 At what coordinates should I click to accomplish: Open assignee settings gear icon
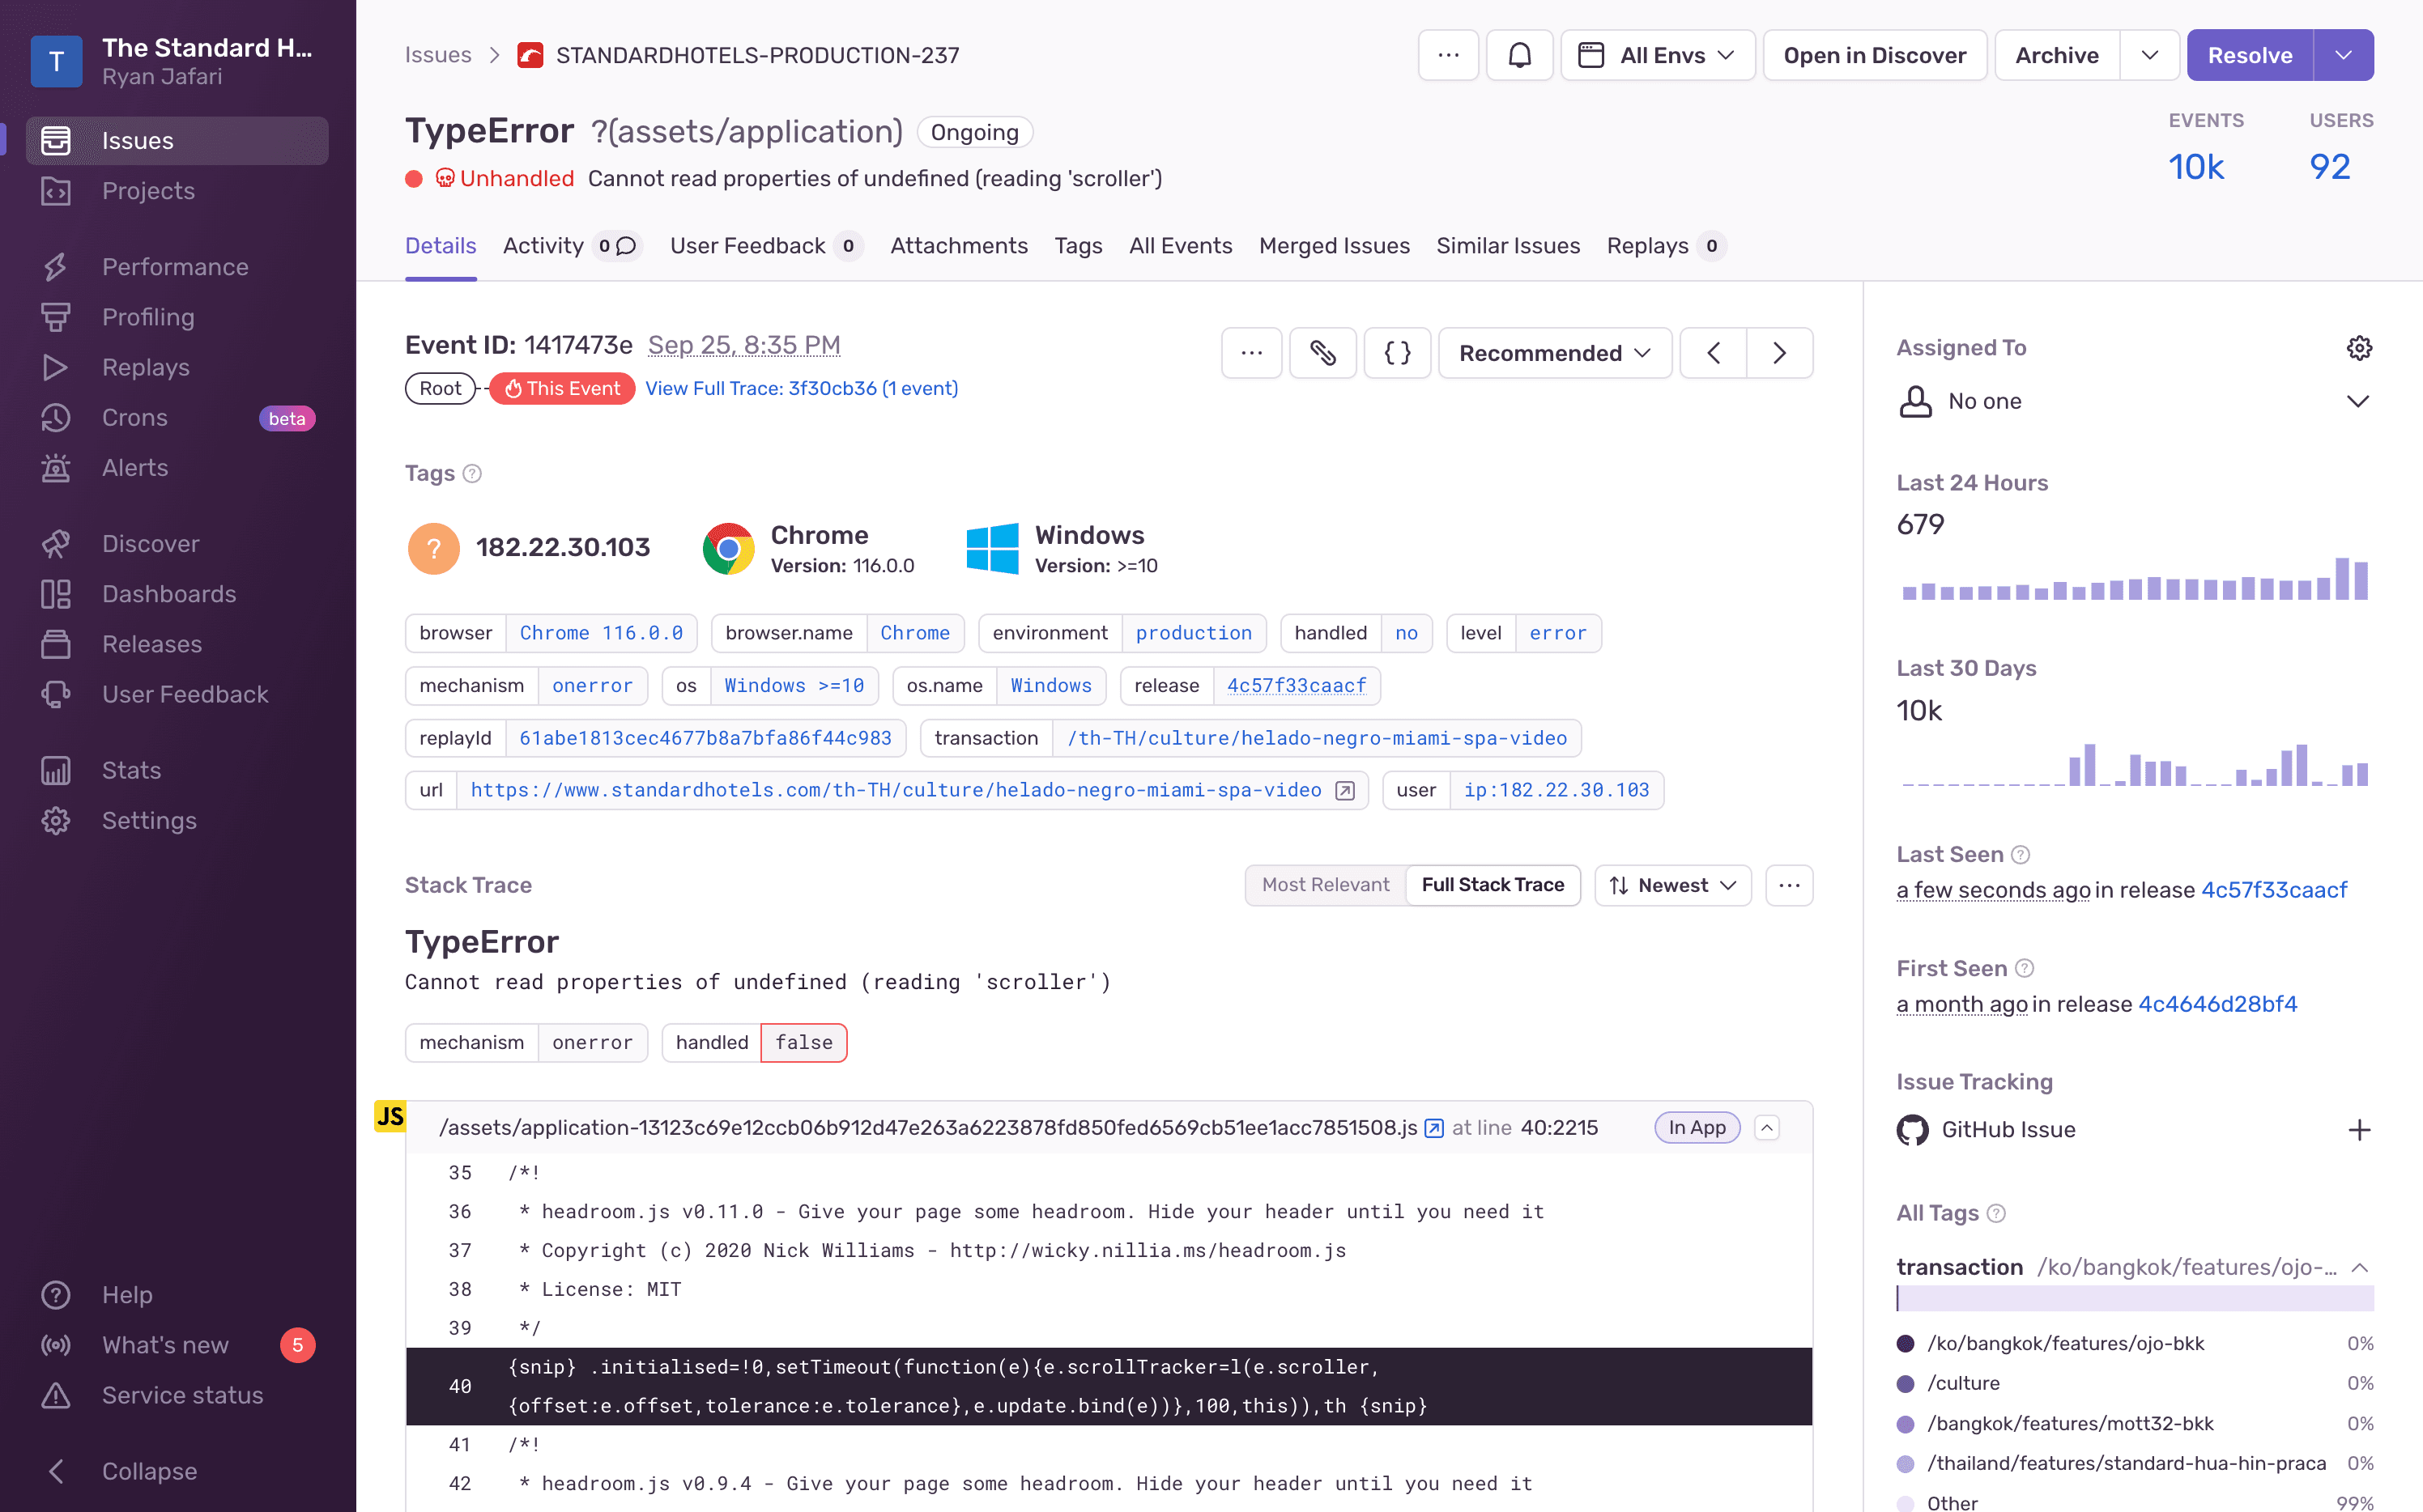click(x=2359, y=348)
